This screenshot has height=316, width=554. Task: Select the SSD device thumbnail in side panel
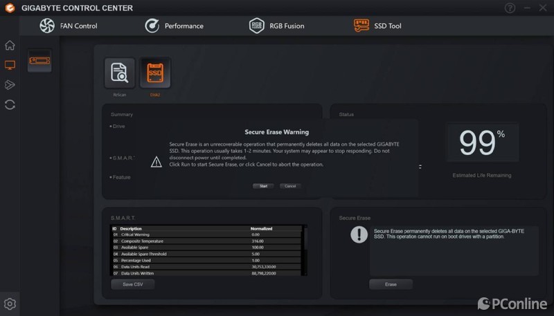point(39,61)
